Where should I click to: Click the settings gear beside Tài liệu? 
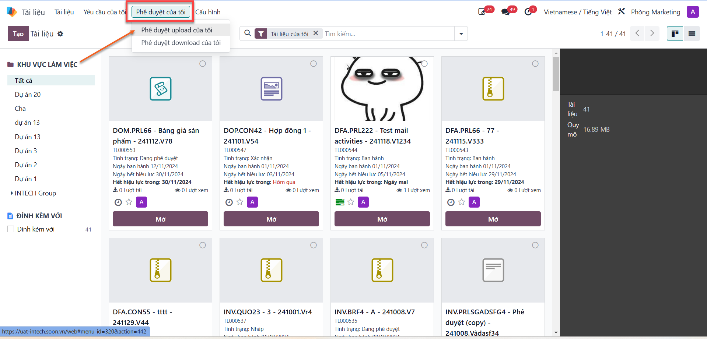point(60,33)
